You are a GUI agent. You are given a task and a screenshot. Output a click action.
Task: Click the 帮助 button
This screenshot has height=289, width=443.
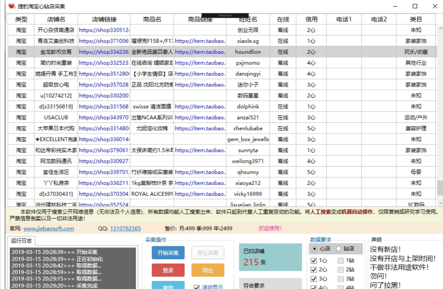(168, 286)
